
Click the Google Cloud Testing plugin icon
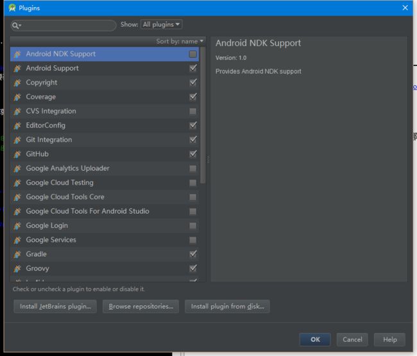[17, 183]
